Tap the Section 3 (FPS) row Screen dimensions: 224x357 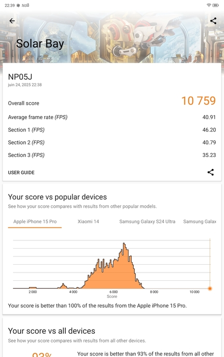coord(112,155)
